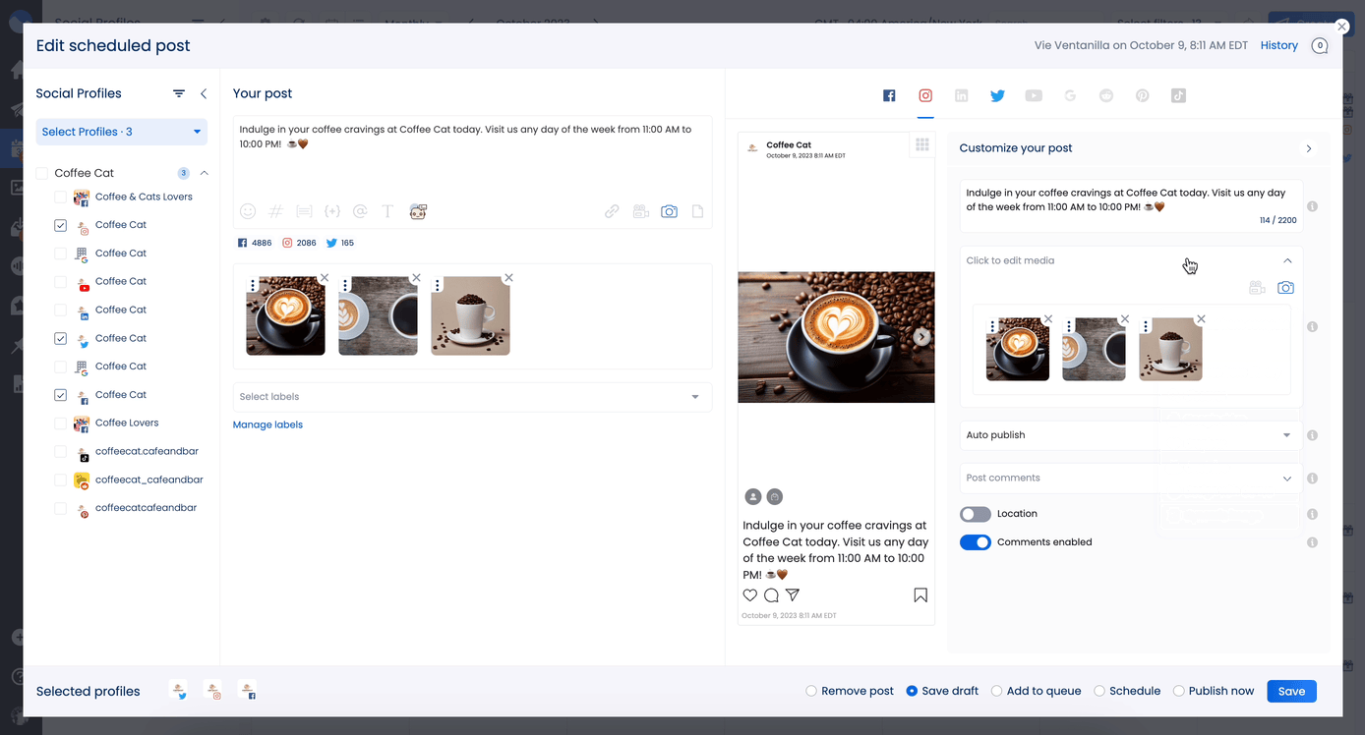Image resolution: width=1365 pixels, height=735 pixels.
Task: Switch to the Facebook preview tab
Action: [889, 95]
